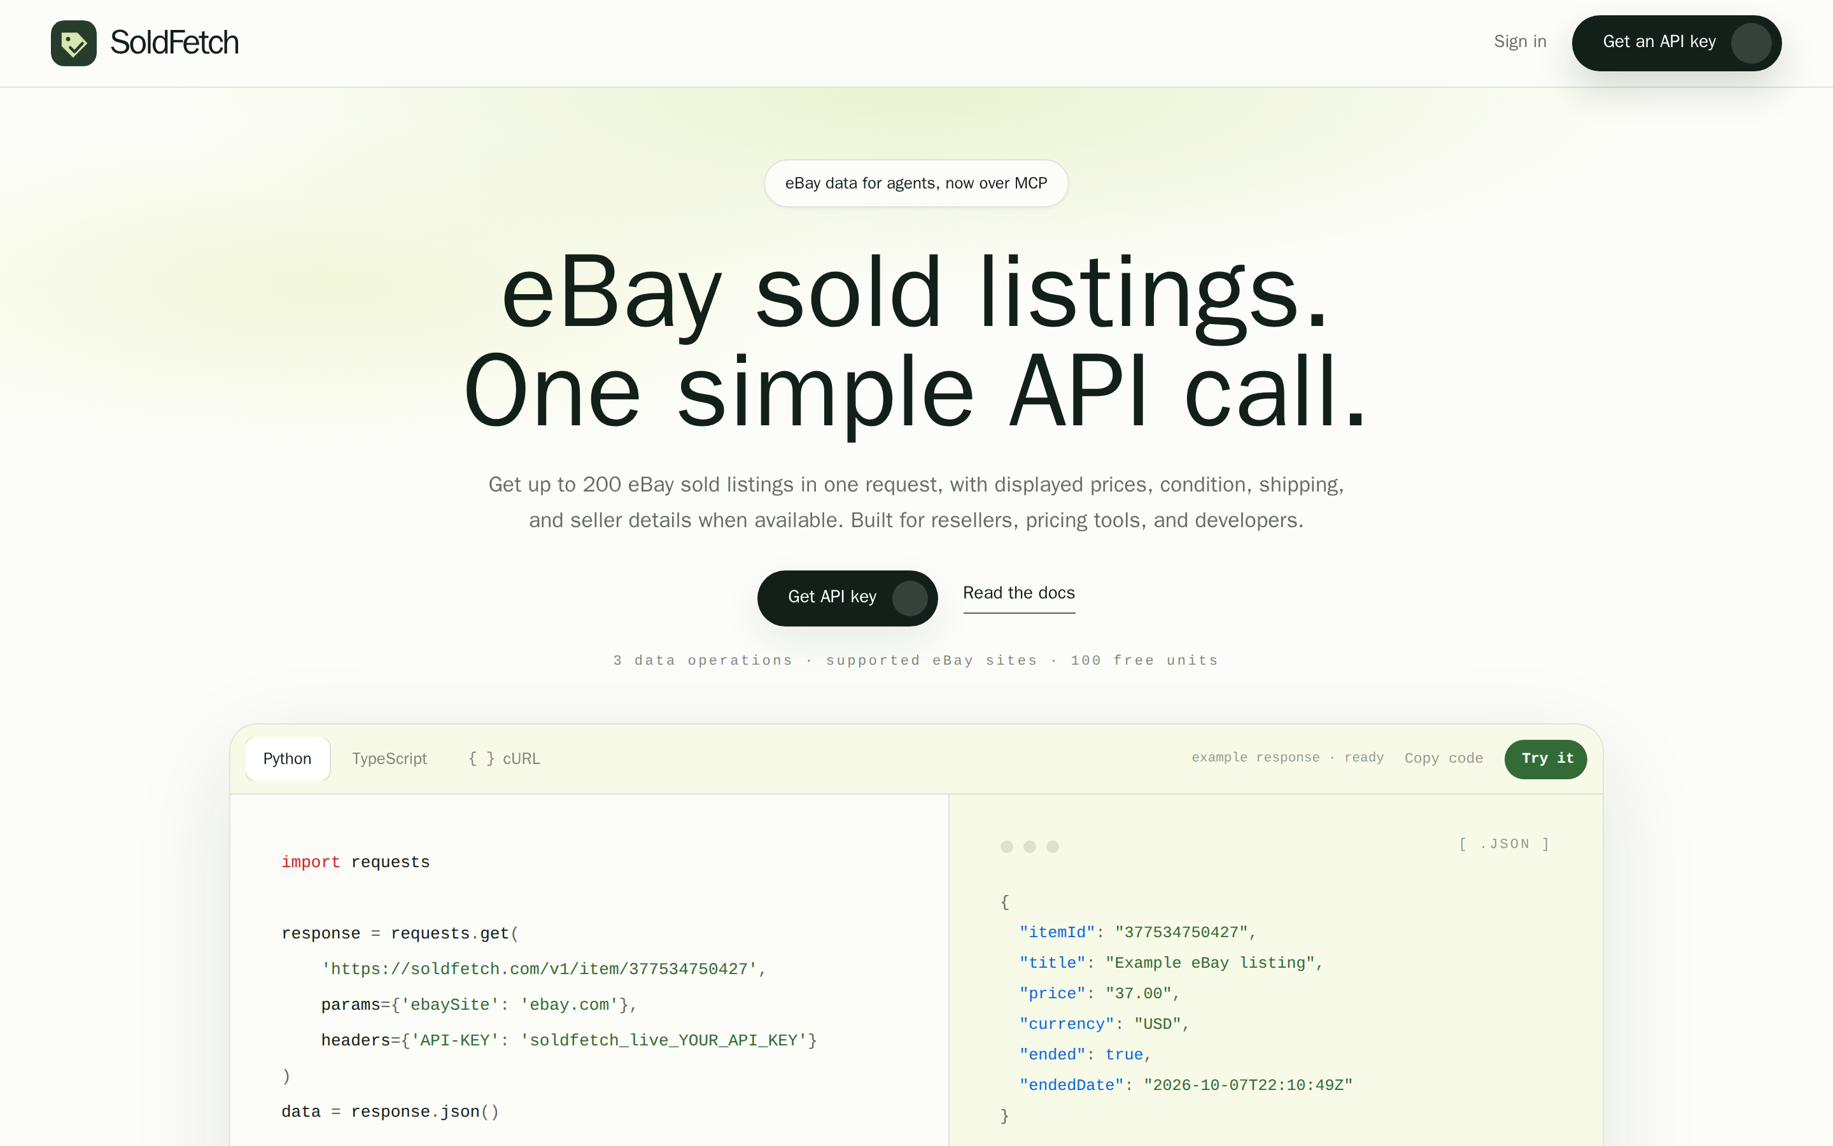Click the "title" Example eBay listing field
This screenshot has width=1833, height=1146.
point(1171,963)
